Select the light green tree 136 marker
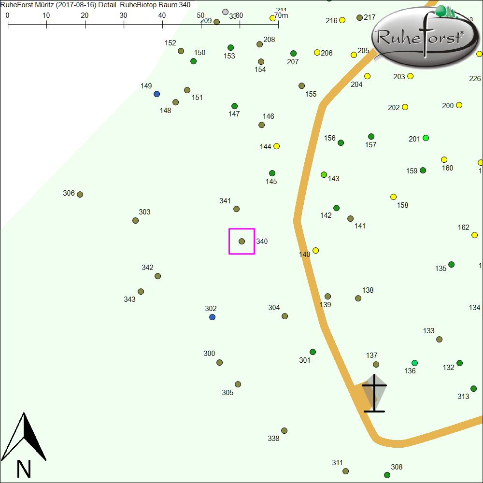Image resolution: width=483 pixels, height=483 pixels. click(415, 363)
